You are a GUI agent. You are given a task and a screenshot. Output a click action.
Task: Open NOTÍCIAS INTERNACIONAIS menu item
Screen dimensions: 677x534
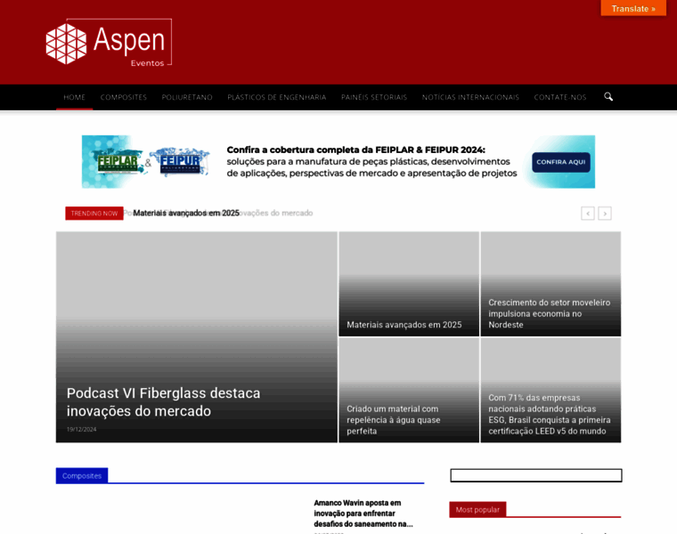470,97
